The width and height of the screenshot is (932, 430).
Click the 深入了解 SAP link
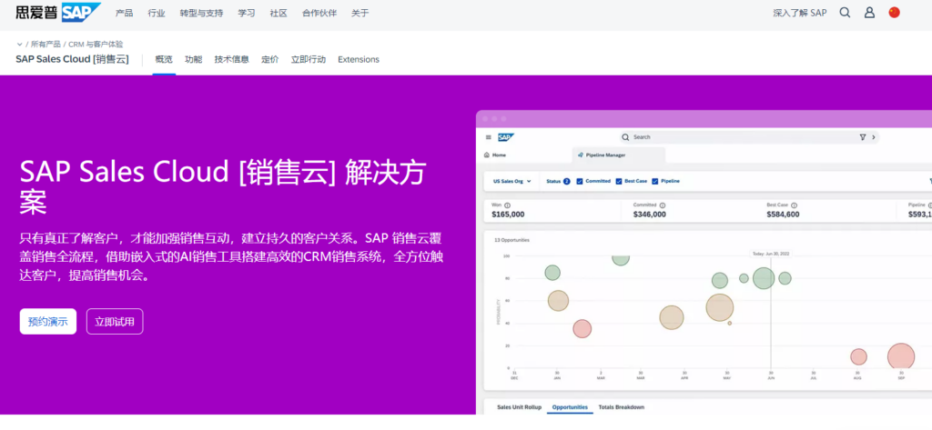[799, 13]
